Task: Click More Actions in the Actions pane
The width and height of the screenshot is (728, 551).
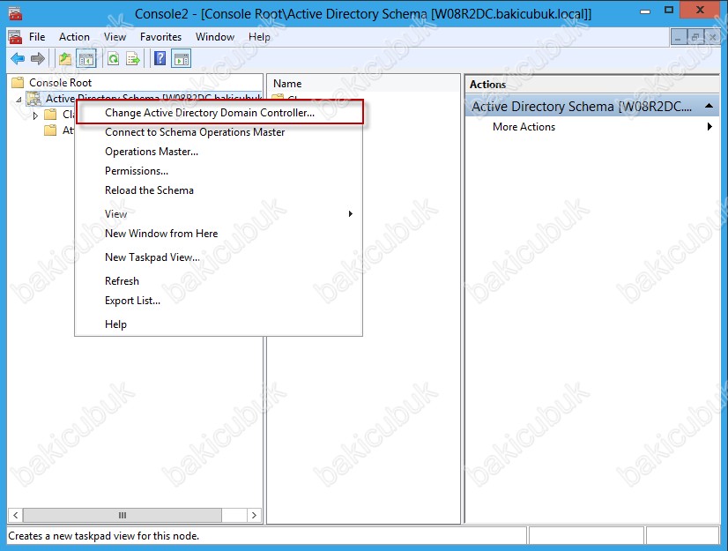Action: [x=524, y=127]
